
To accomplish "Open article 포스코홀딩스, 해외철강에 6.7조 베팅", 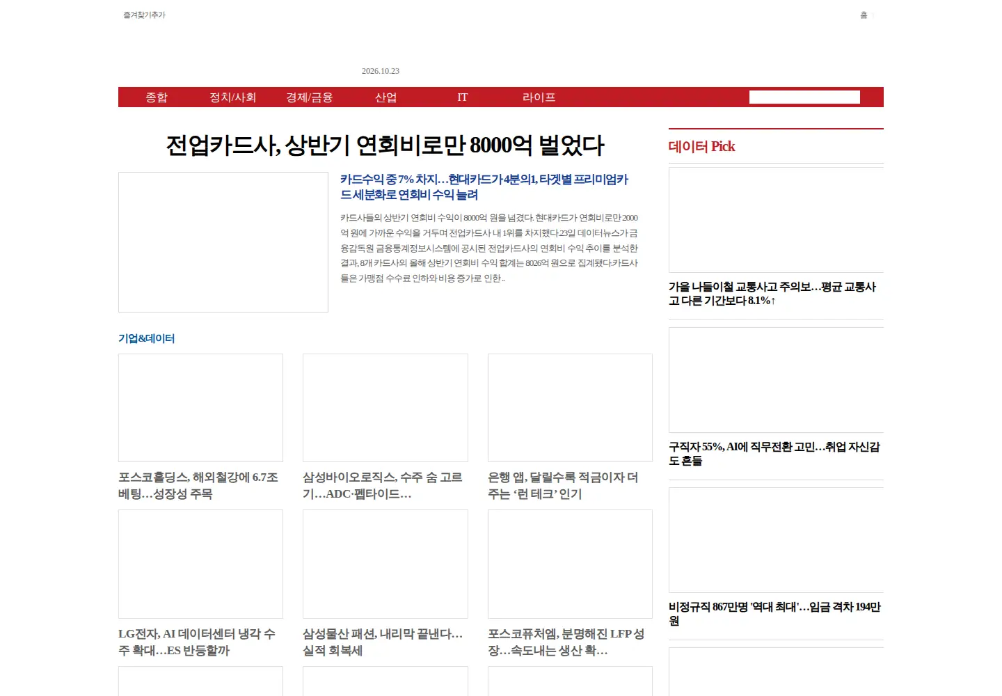I will (198, 486).
